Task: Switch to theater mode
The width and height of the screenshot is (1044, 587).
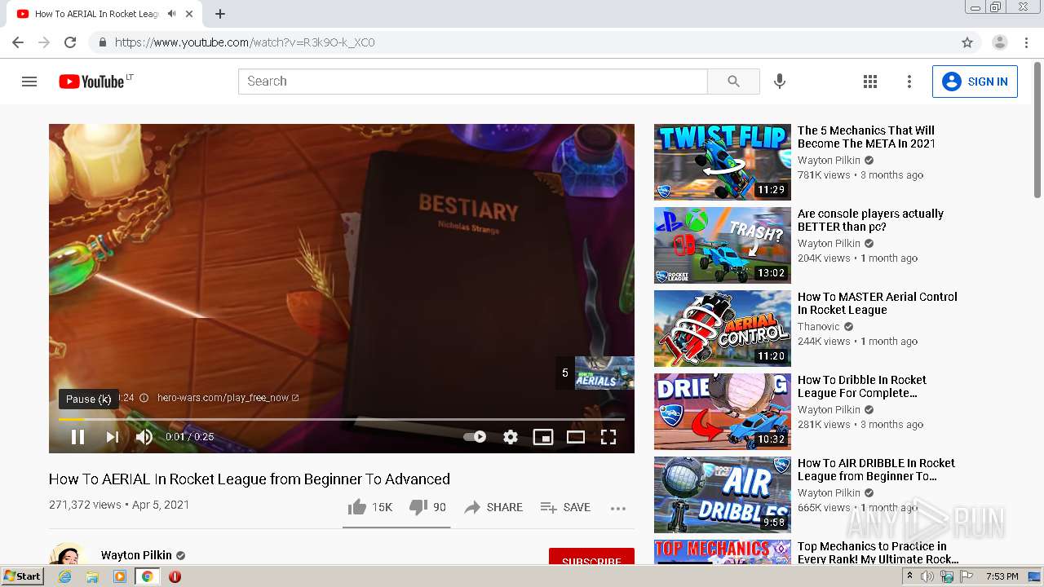Action: 576,437
